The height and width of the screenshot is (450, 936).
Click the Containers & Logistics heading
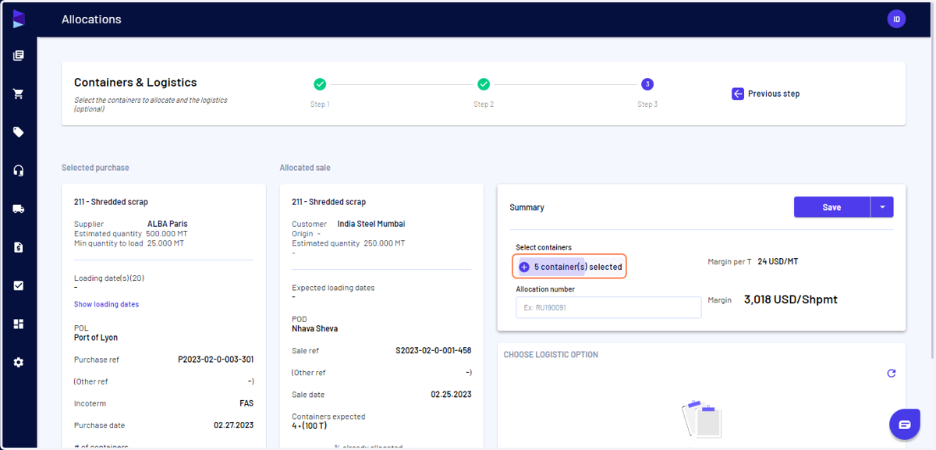tap(135, 82)
